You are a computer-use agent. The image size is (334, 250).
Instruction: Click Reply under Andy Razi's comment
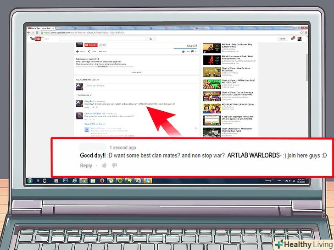point(87,107)
